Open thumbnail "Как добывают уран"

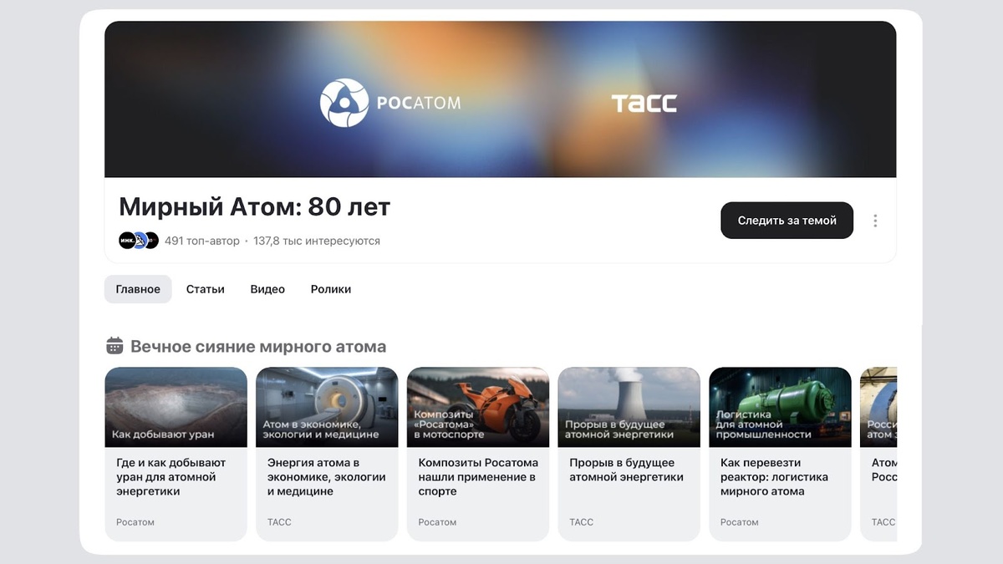coord(176,407)
